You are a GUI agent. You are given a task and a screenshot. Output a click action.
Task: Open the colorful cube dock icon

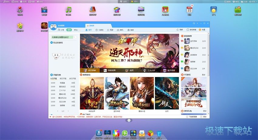[x=151, y=133]
